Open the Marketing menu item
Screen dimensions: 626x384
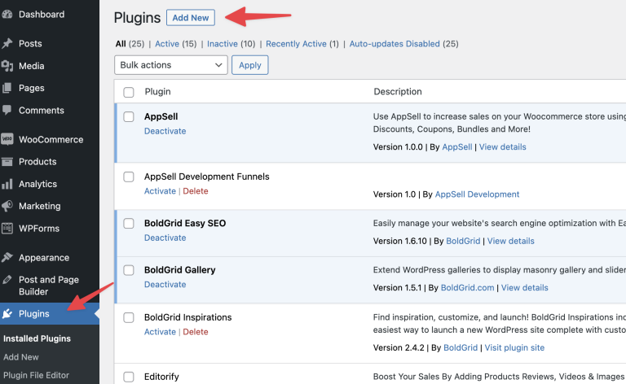(x=40, y=206)
